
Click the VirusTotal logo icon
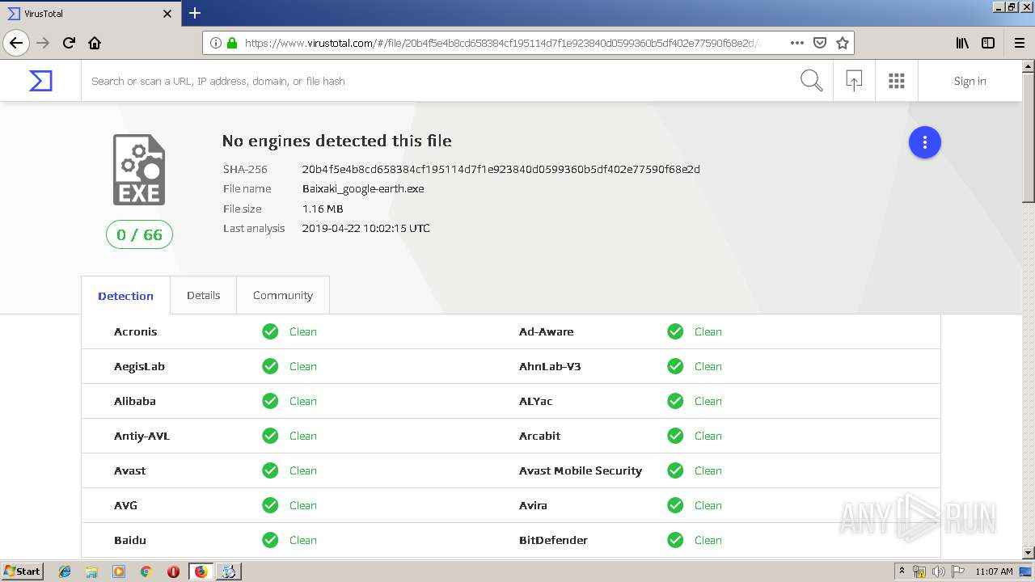40,81
